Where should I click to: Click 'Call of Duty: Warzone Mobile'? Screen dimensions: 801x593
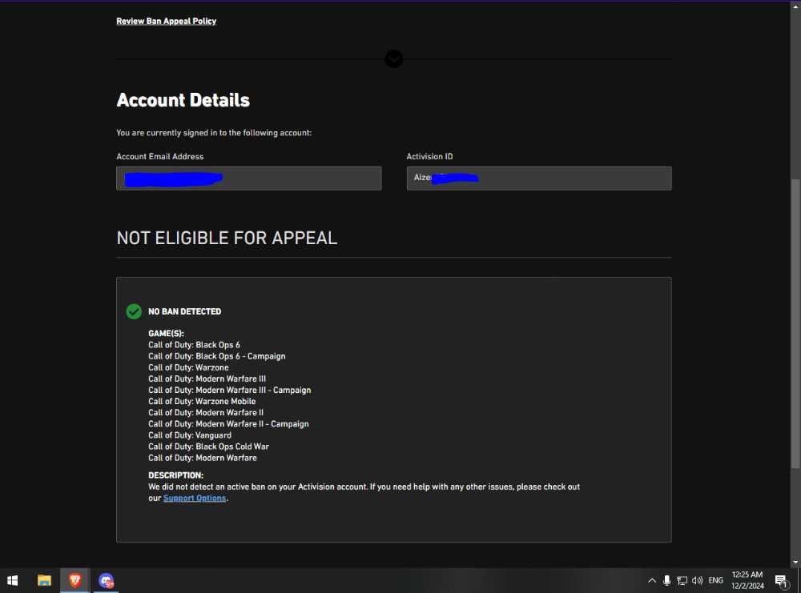[202, 401]
